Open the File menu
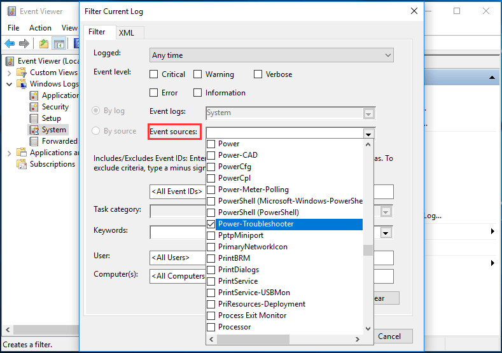Screen dimensions: 502x353 pyautogui.click(x=13, y=28)
